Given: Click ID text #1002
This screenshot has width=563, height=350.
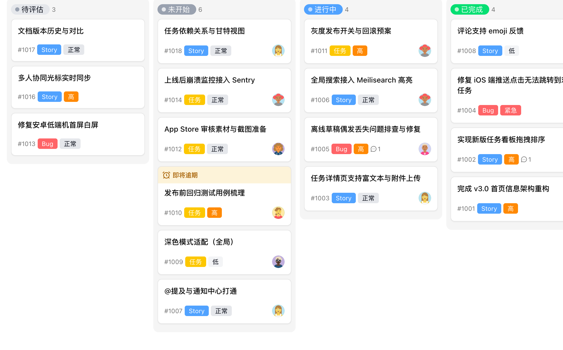Looking at the screenshot, I should [x=466, y=159].
